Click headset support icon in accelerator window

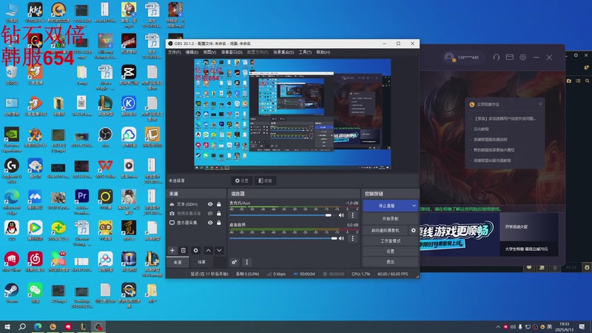click(496, 58)
